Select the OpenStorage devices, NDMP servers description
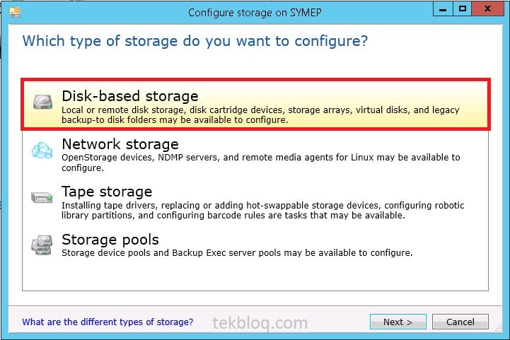This screenshot has height=340, width=510. pyautogui.click(x=261, y=163)
